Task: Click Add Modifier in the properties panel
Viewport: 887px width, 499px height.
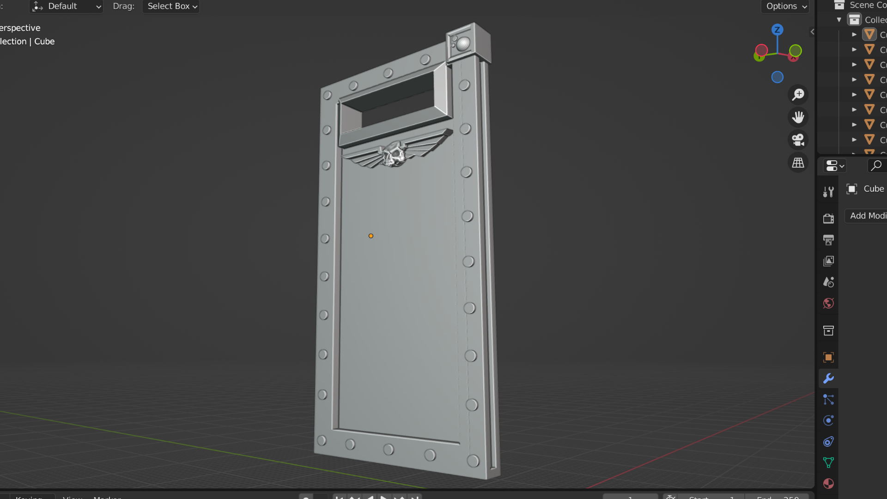Action: [869, 216]
